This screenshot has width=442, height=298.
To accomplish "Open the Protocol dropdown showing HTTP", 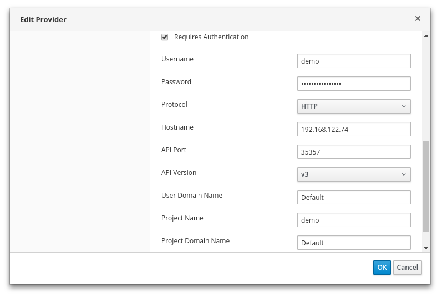I will pyautogui.click(x=354, y=106).
